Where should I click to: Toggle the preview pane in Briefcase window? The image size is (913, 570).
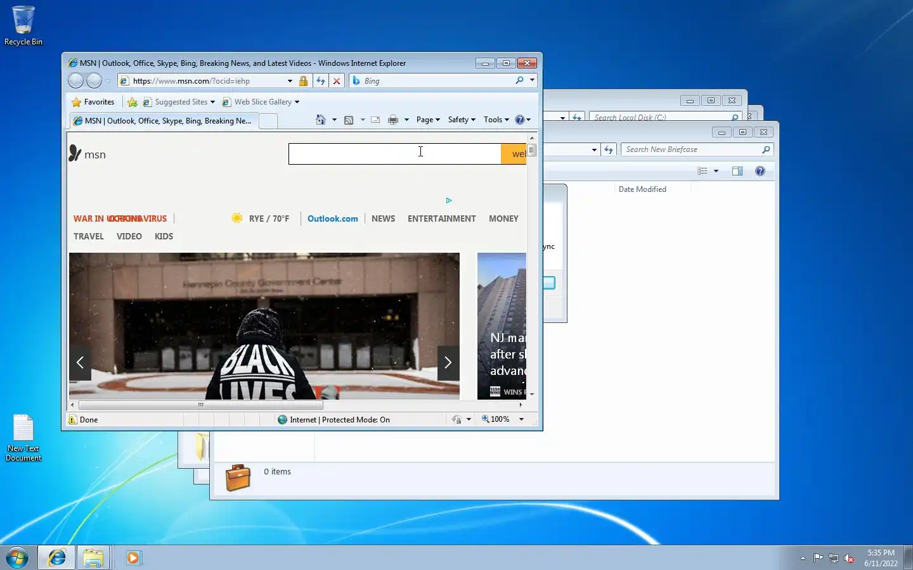click(737, 171)
